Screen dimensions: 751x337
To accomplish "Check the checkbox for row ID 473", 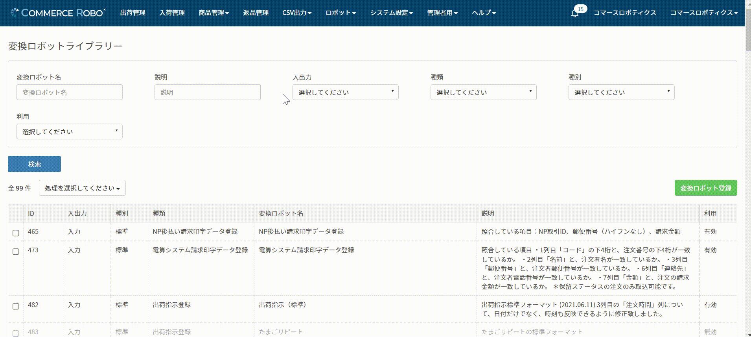I will coord(16,252).
